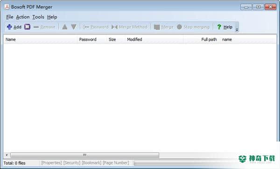Click the purple square icon beside Add
The image size is (280, 169).
[x=27, y=27]
